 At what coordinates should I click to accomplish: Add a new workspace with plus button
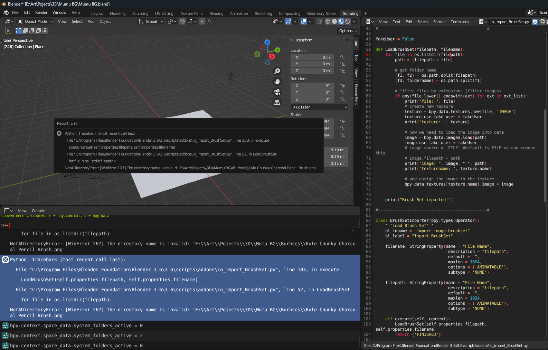pyautogui.click(x=366, y=13)
